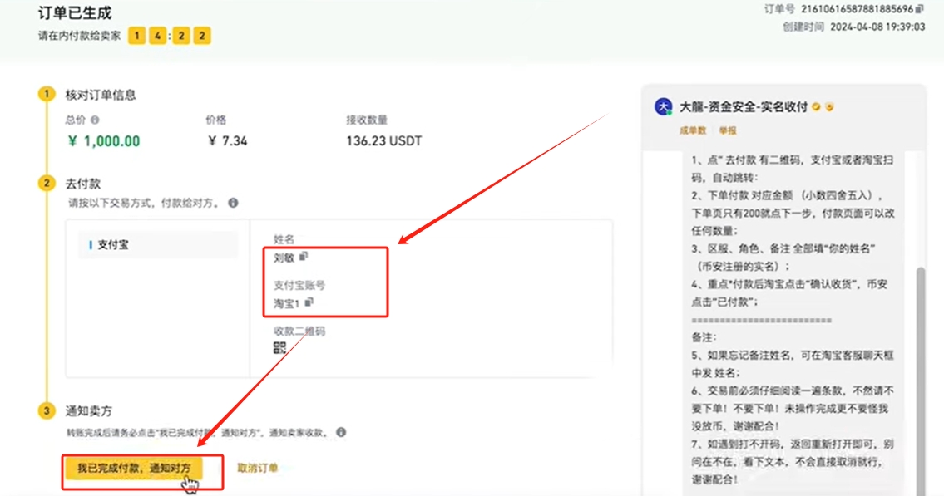Click the price value ¥ 7.34
Image resolution: width=944 pixels, height=496 pixels.
point(227,140)
